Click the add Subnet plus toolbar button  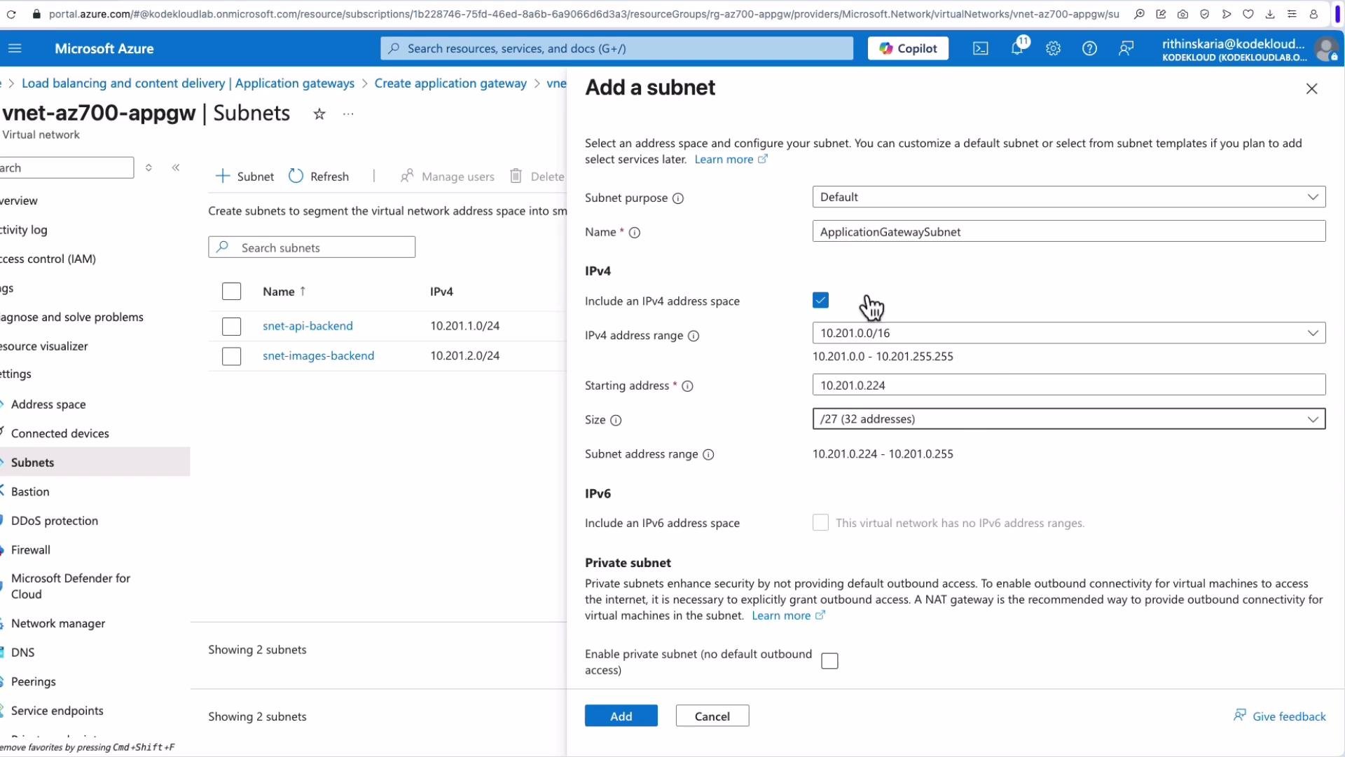click(244, 177)
